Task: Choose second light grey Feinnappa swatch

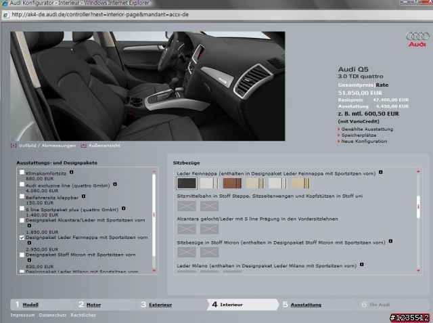Action: 209,184
